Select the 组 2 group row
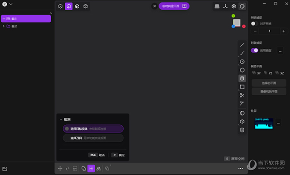Viewport: 290px width, 175px height. (26, 26)
